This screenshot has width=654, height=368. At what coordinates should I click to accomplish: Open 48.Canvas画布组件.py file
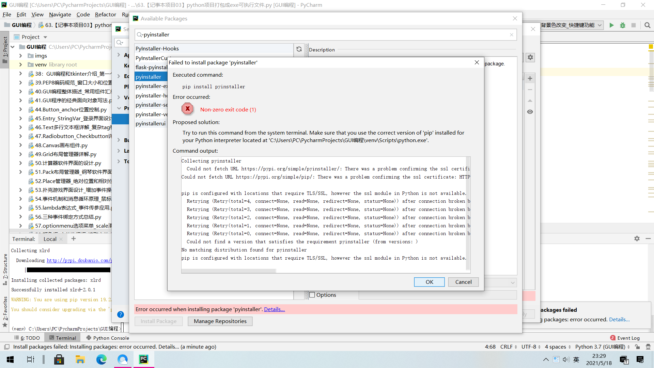click(x=61, y=145)
